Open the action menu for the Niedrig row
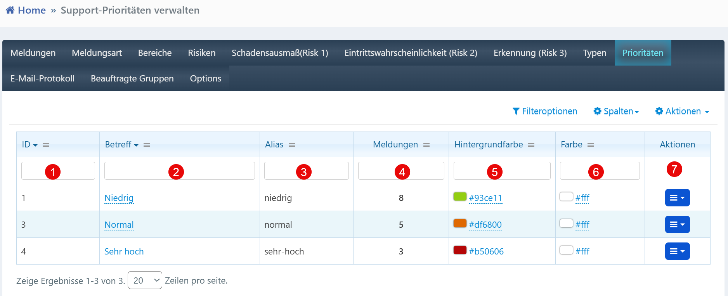This screenshot has height=296, width=728. click(677, 198)
